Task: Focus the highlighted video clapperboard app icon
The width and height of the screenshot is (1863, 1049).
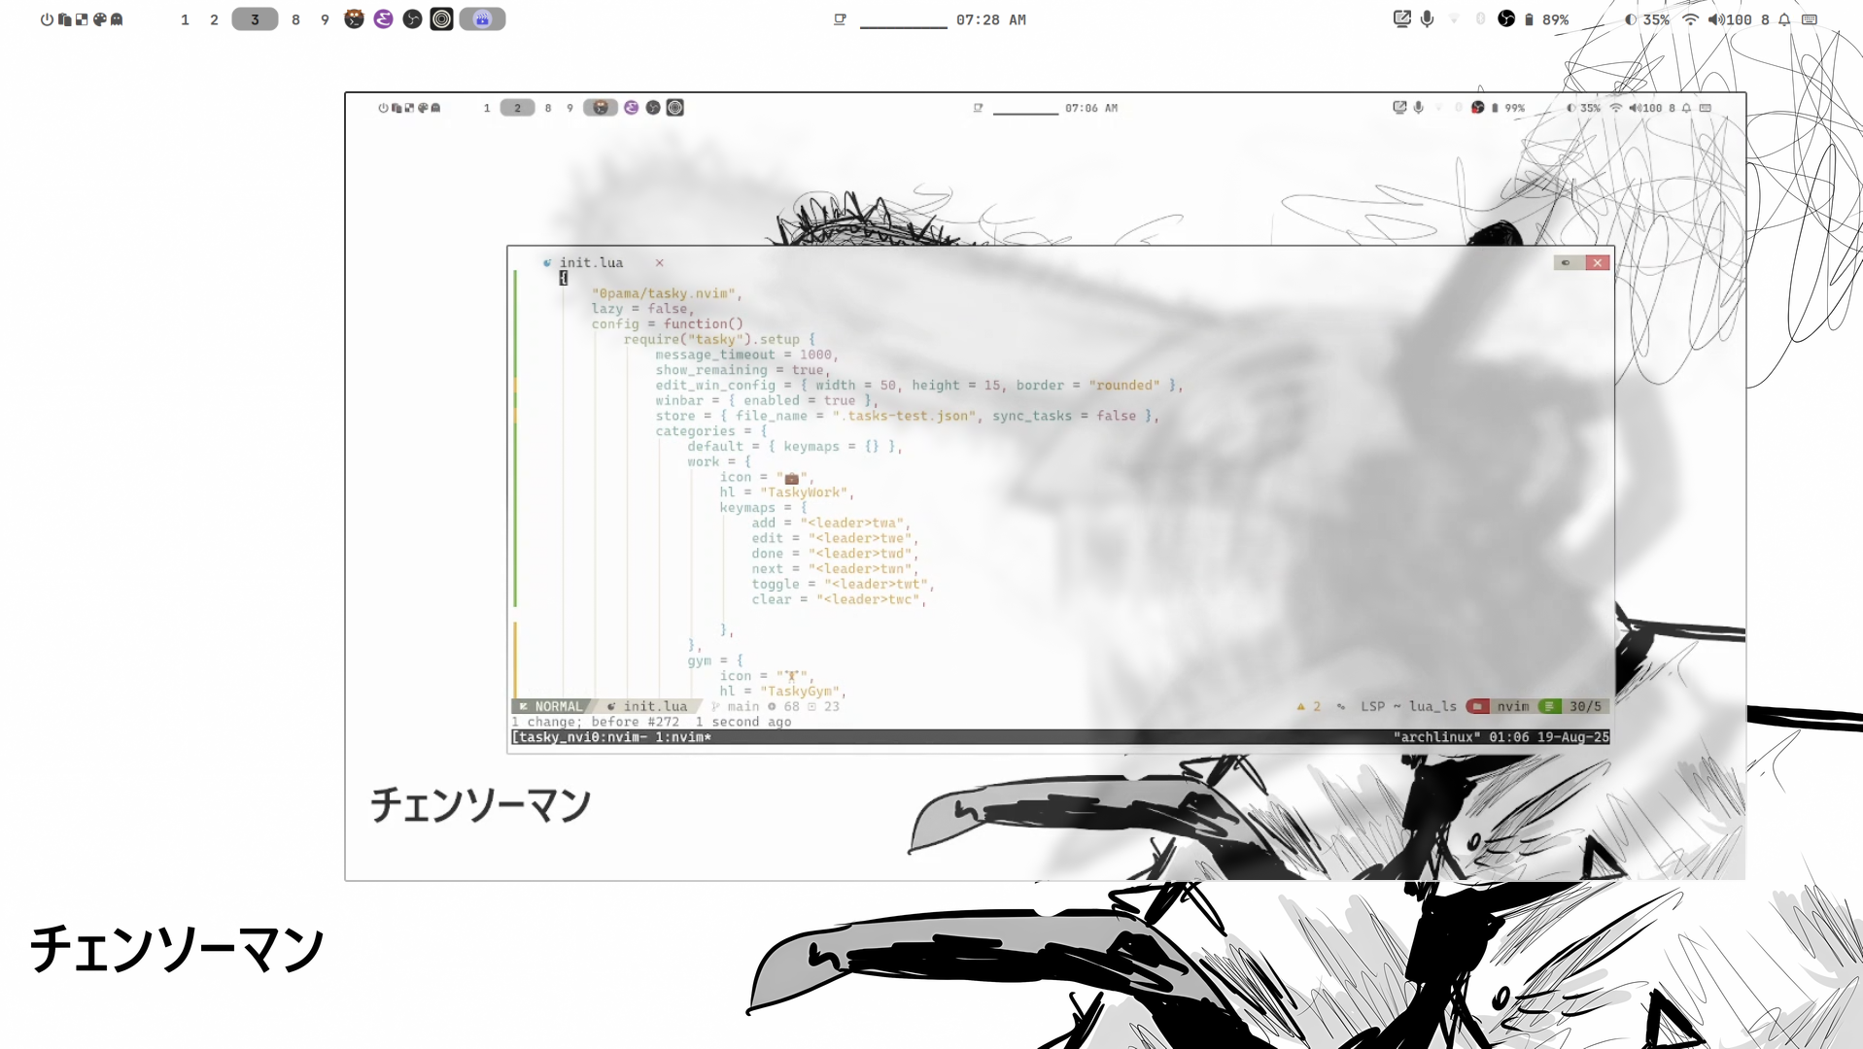Action: tap(482, 19)
